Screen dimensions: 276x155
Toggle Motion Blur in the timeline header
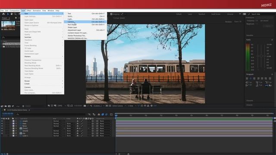point(107,115)
